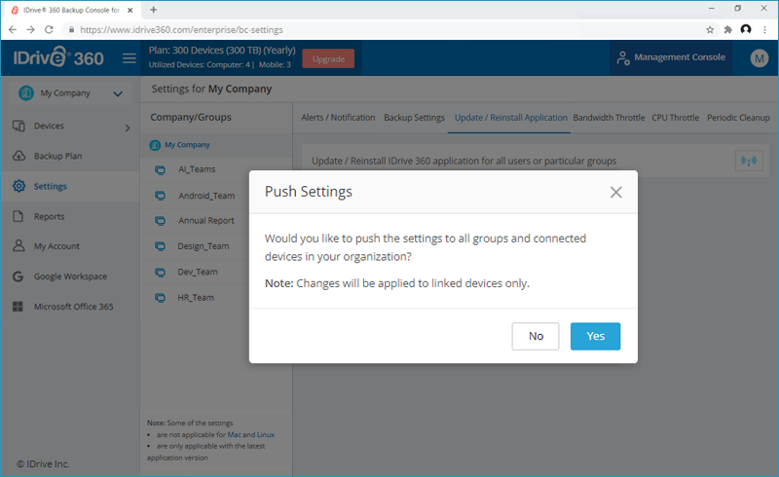Select the Design_Team group
This screenshot has height=477, width=779.
204,246
